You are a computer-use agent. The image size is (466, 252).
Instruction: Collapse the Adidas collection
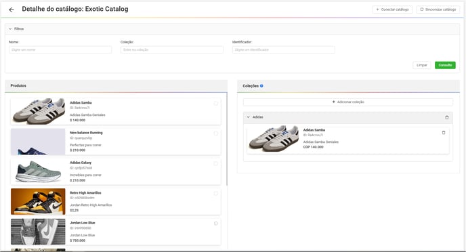pos(248,117)
